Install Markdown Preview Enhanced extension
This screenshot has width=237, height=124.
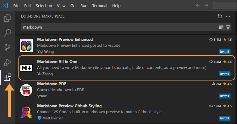(224, 52)
